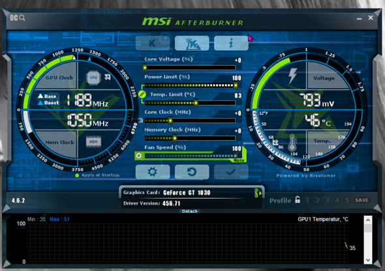Click the fan speed gear icon
The width and height of the screenshot is (385, 271).
tap(139, 156)
